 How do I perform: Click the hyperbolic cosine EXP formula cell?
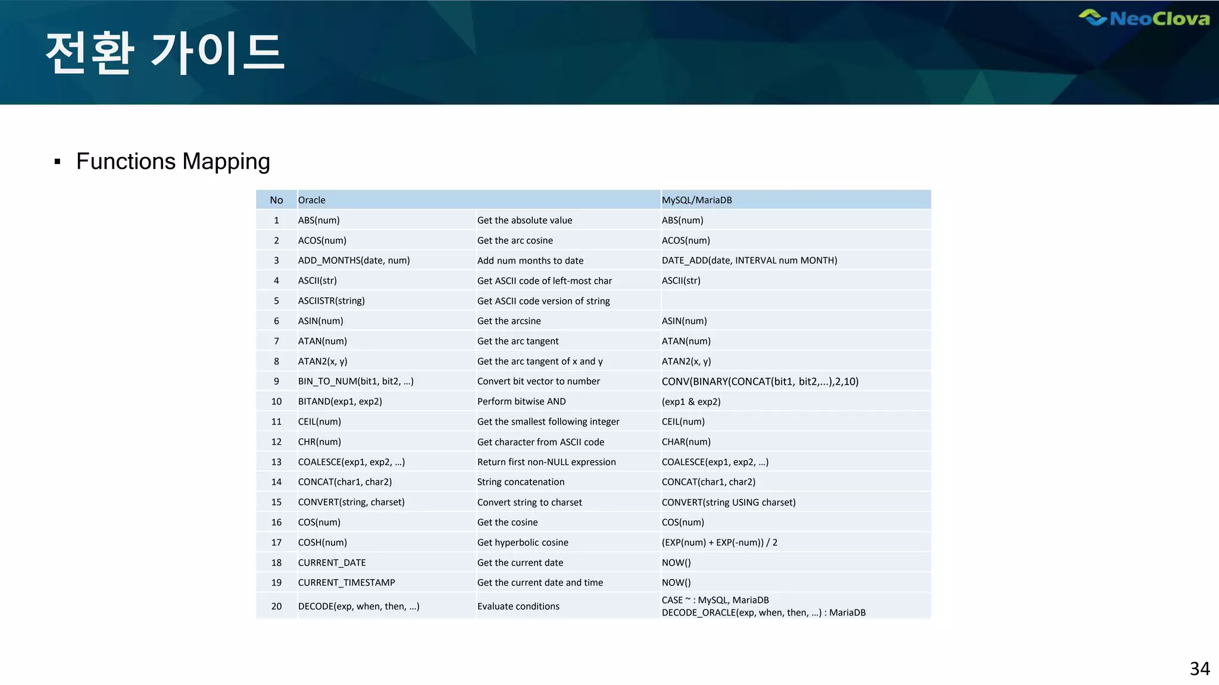[719, 542]
